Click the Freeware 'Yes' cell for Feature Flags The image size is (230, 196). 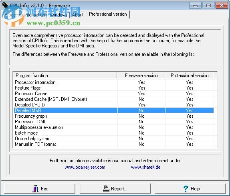141,88
